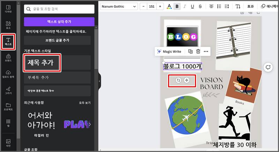Toggle underline formatting
This screenshot has height=152, width=279.
(x=193, y=6)
